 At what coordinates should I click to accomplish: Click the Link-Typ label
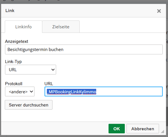(x=13, y=61)
